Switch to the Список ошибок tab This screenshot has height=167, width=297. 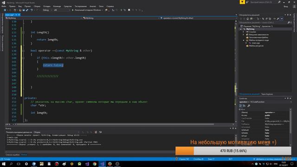pyautogui.click(x=13, y=155)
